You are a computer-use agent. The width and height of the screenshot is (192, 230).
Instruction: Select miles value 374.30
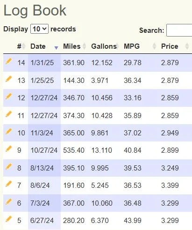[74, 116]
